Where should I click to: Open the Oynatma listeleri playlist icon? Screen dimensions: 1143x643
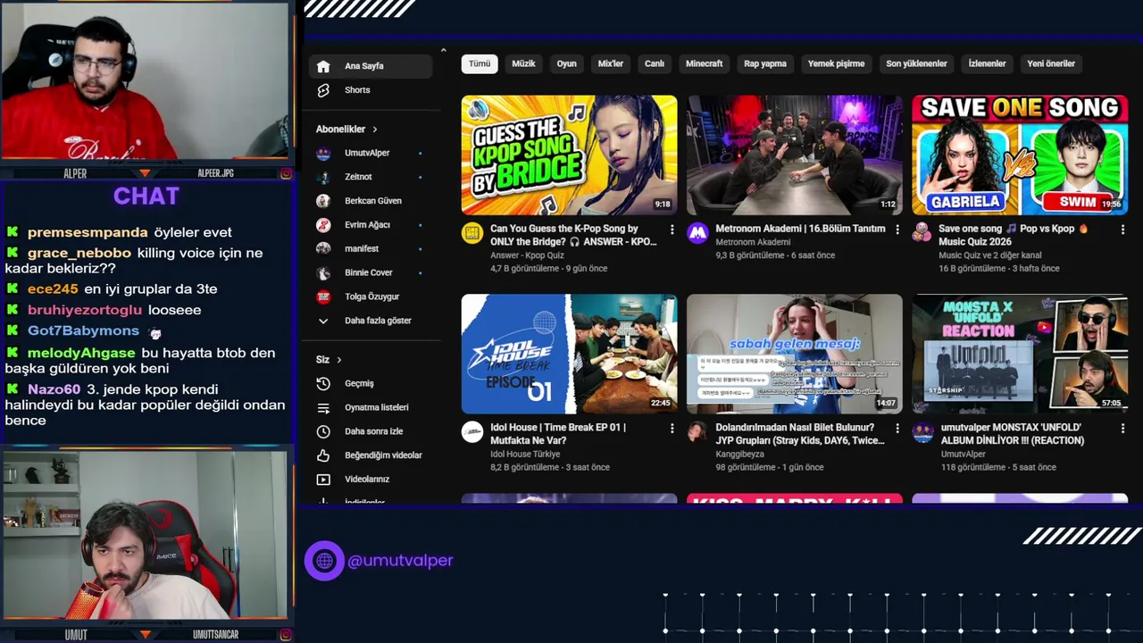coord(323,407)
